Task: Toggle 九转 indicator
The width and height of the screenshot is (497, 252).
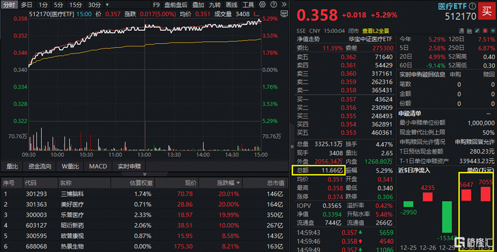Action: click(214, 5)
